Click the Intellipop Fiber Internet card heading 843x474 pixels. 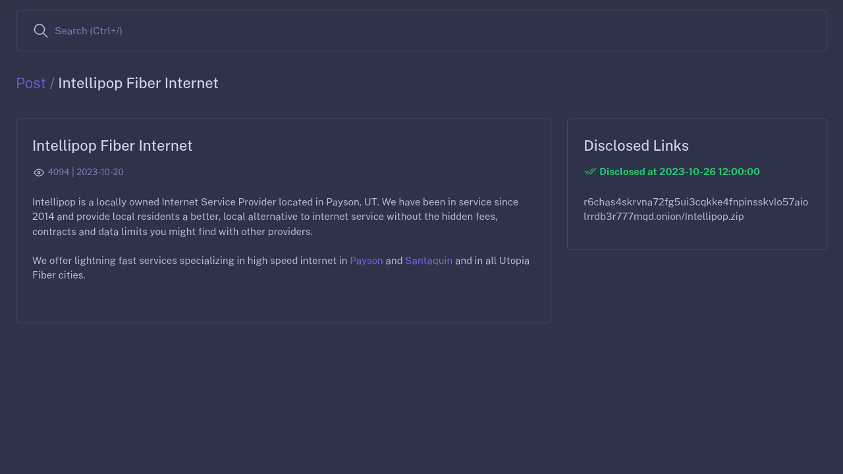point(113,146)
